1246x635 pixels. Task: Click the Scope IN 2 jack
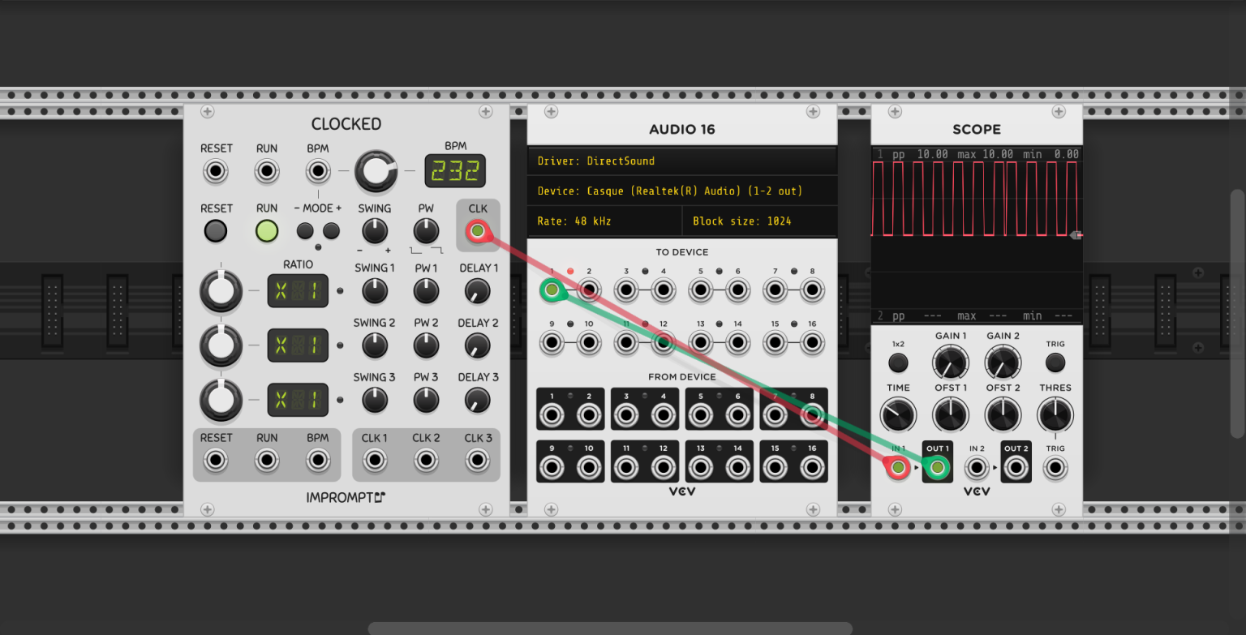[977, 468]
